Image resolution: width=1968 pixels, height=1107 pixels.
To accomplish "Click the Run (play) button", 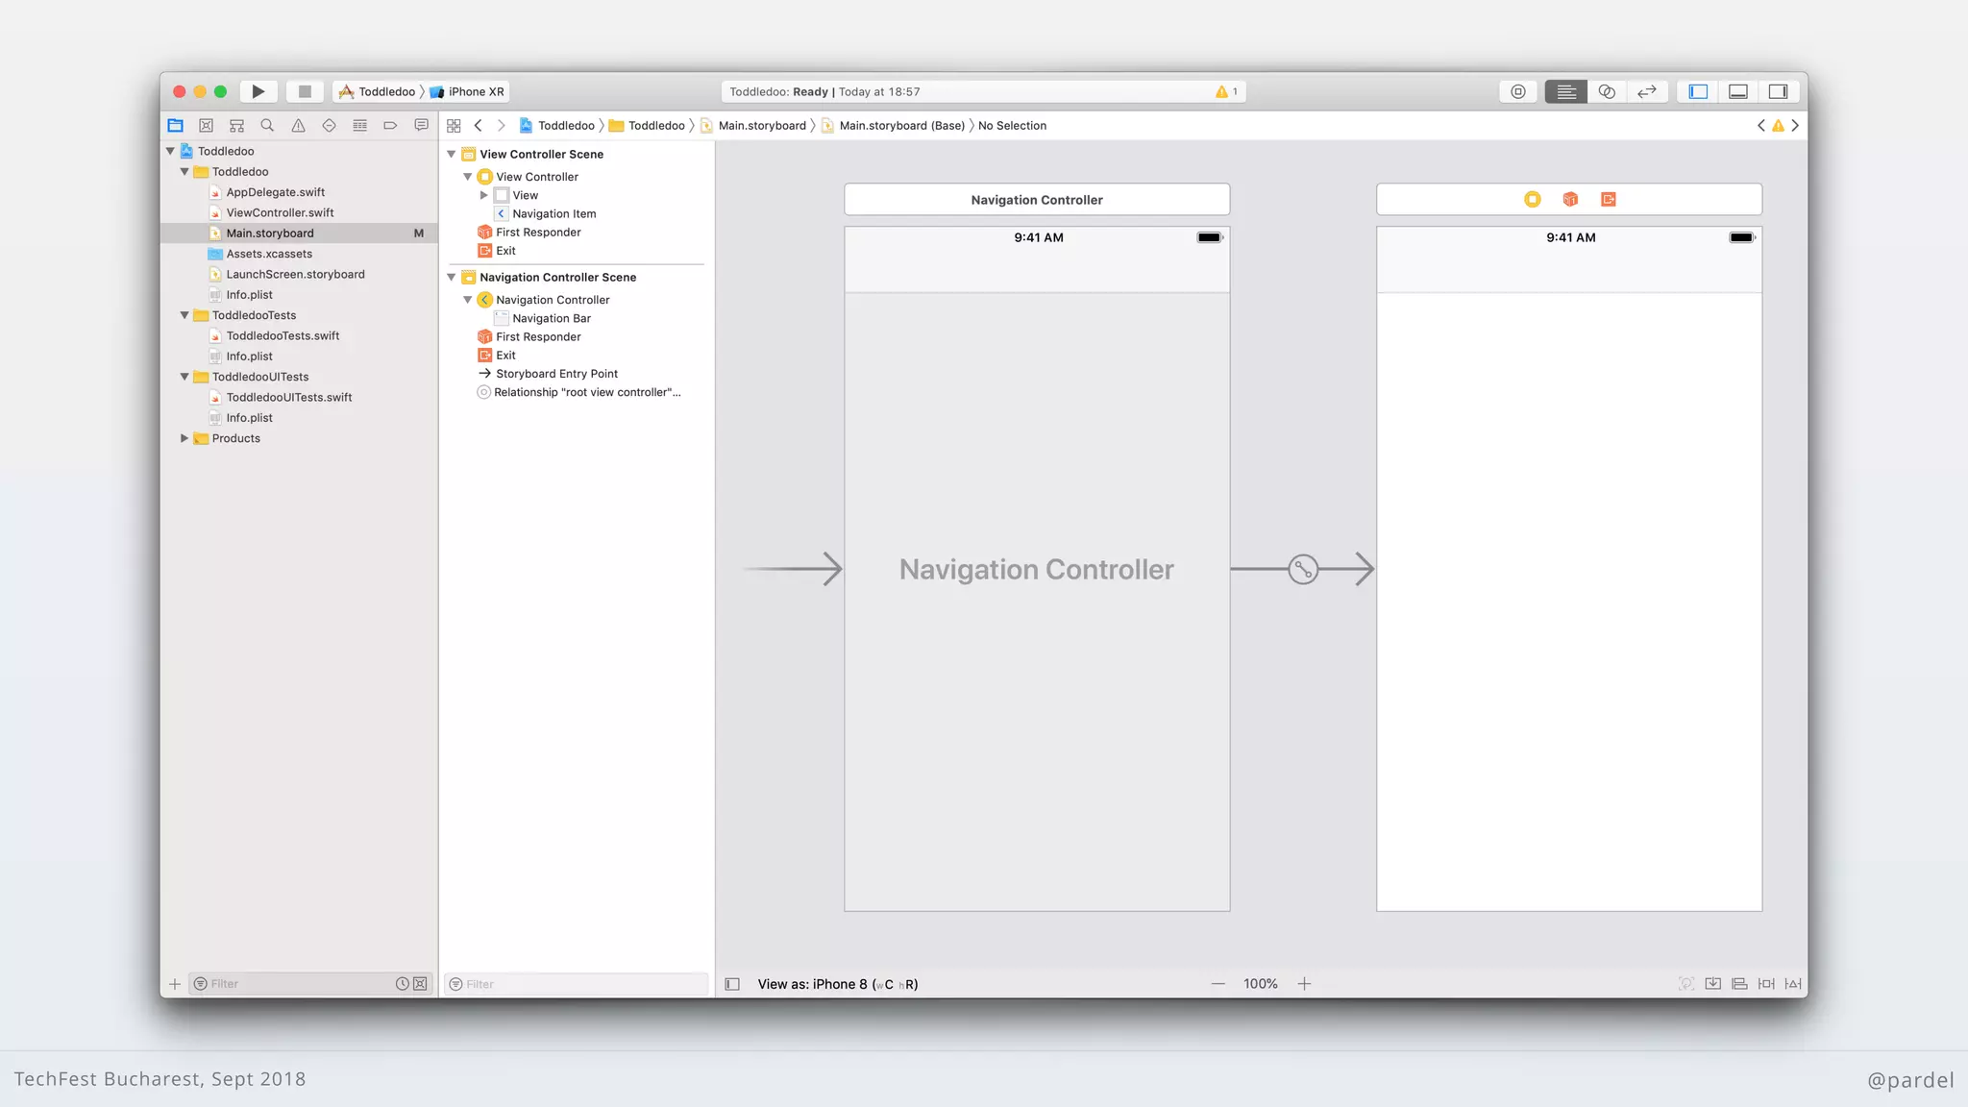I will (x=258, y=91).
